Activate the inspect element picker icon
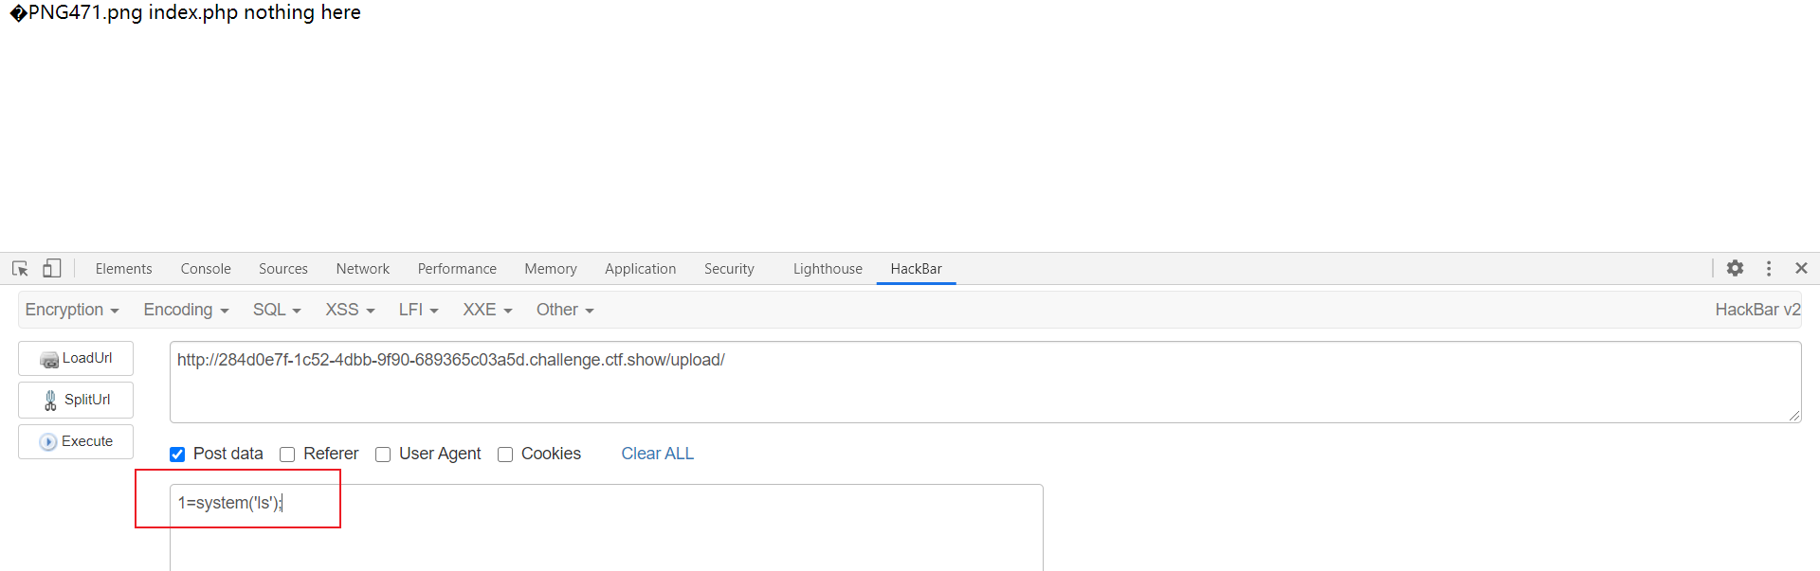Screen dimensions: 1820x571 click(x=20, y=269)
